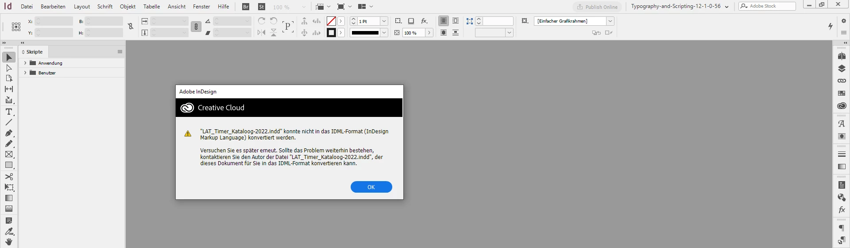Open the Stroke panel icon
This screenshot has width=850, height=248.
[x=842, y=154]
